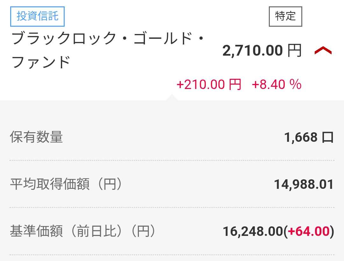344x261 pixels.
Task: Tap the dotted divider below 平均取得価額
Action: 172,207
